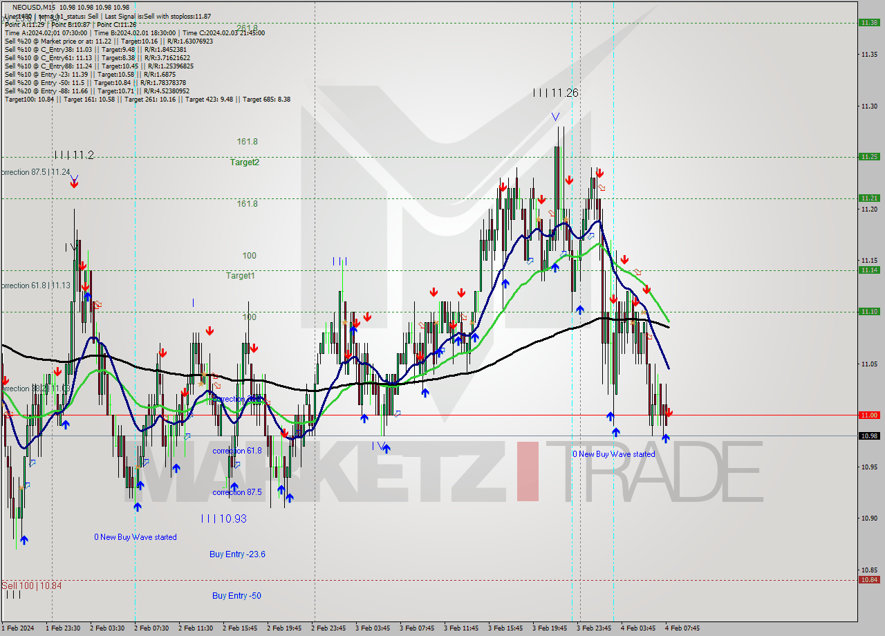885x636 pixels.
Task: Click the '3 Feb 19:45' time axis label
Action: coord(550,628)
